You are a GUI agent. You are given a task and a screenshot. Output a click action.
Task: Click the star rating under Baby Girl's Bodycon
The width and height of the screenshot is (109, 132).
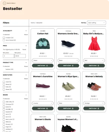click(x=94, y=56)
